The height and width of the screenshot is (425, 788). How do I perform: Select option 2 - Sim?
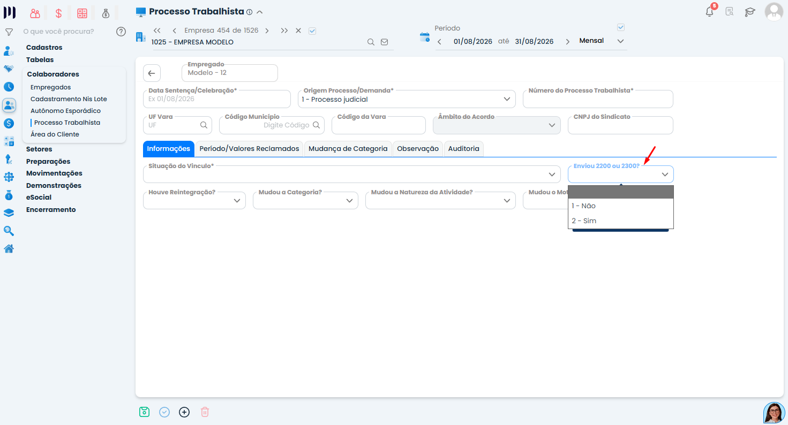pos(621,221)
